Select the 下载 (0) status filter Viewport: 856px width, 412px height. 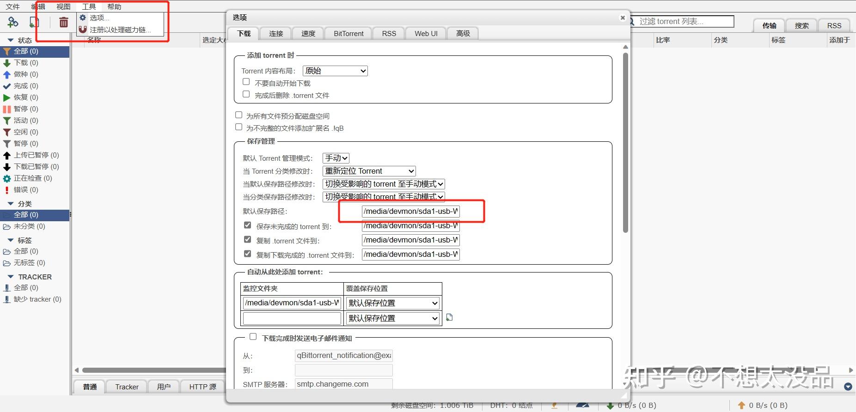35,63
